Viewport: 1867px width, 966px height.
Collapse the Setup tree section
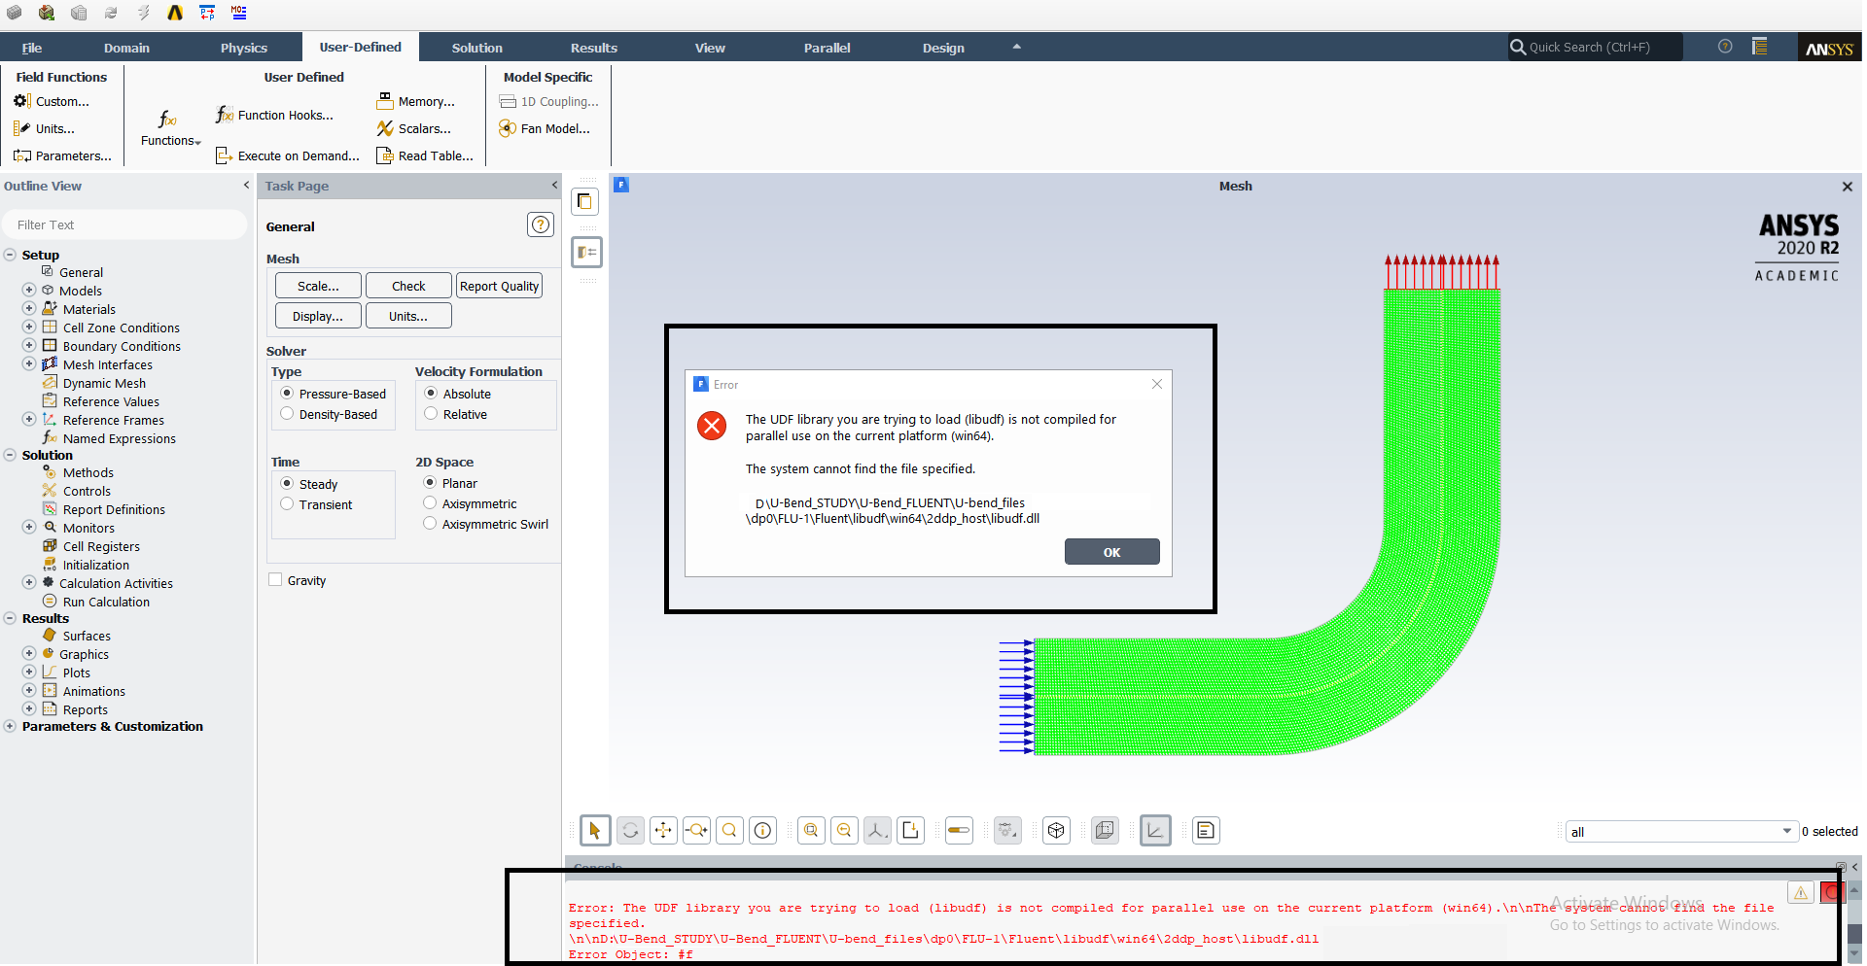[10, 255]
